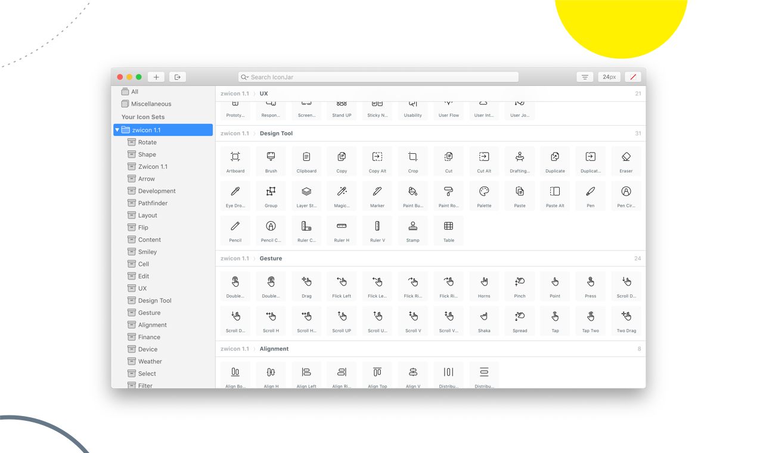757x453 pixels.
Task: Select the Pen icon
Action: pyautogui.click(x=590, y=196)
